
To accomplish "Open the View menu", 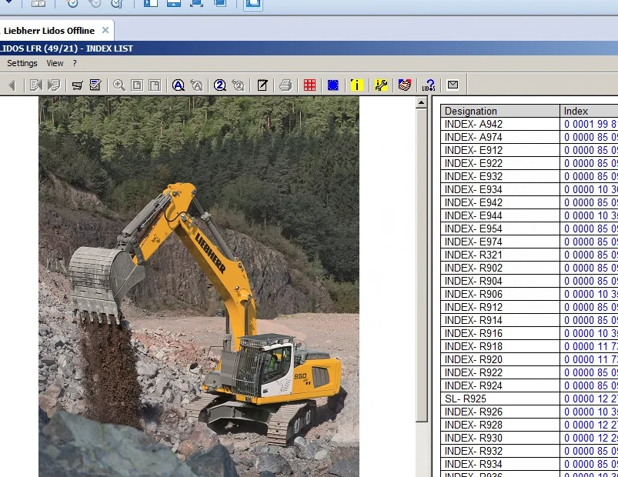I will click(55, 63).
